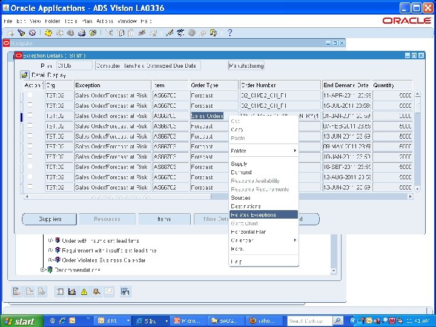436x327 pixels.
Task: Tick Action checkbox for the 11-APR-2011 row
Action: pos(30,95)
